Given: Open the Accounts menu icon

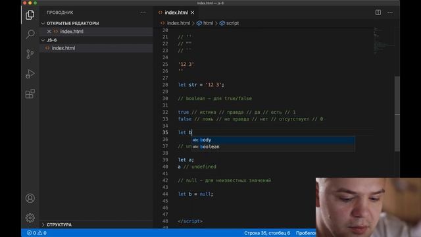Looking at the screenshot, I should [30, 198].
